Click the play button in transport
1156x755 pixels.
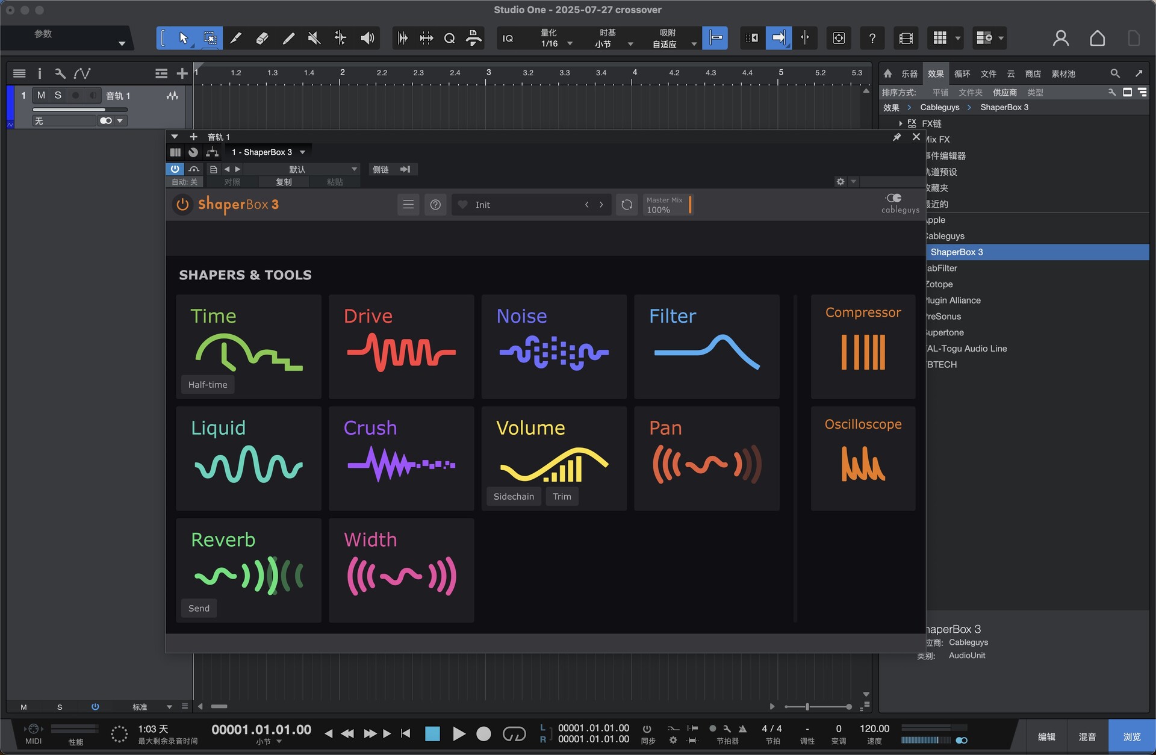pos(459,733)
